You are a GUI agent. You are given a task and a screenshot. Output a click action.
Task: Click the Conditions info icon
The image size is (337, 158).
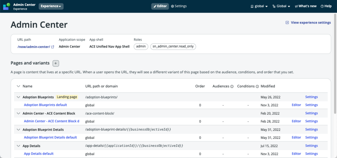click(257, 86)
